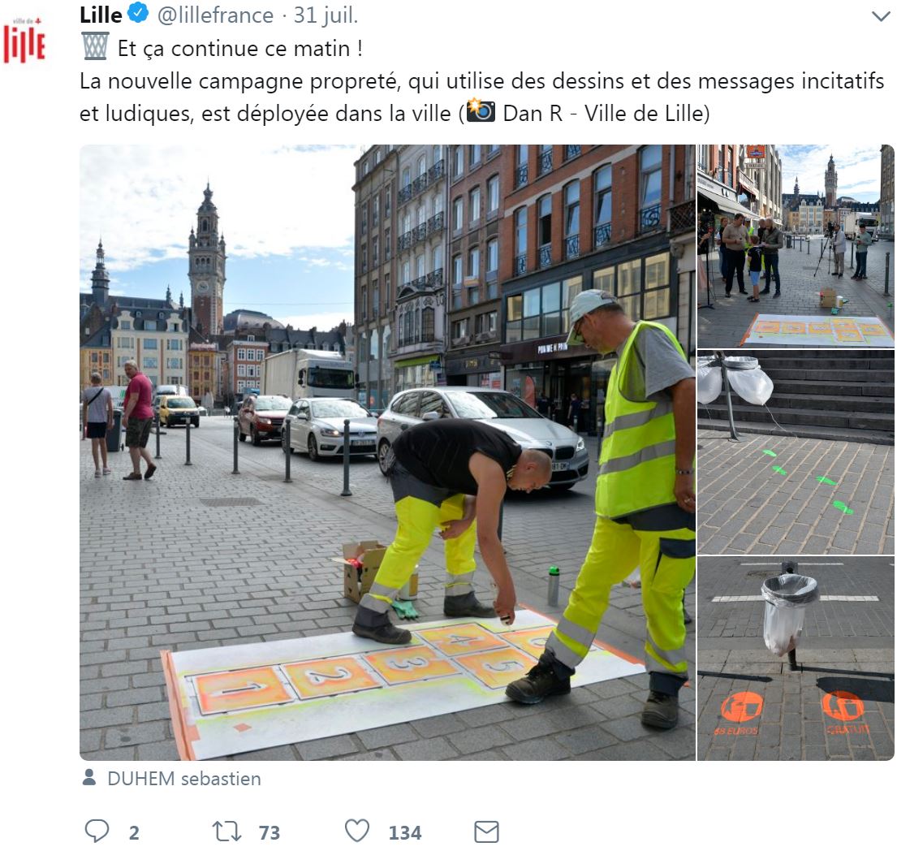Screen dimensions: 897x851
Task: Send tweet via direct message envelope
Action: coord(486,832)
